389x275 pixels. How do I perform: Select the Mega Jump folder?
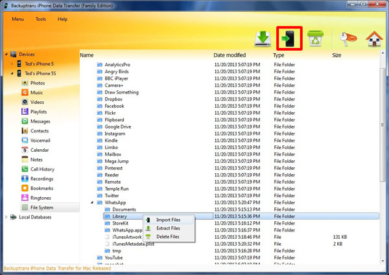click(x=117, y=161)
